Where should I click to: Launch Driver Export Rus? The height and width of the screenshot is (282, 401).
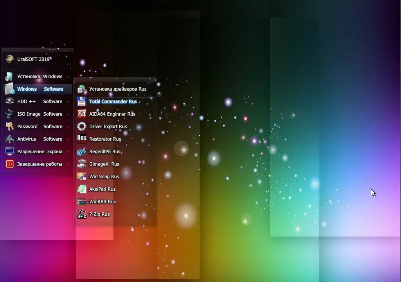pos(115,127)
